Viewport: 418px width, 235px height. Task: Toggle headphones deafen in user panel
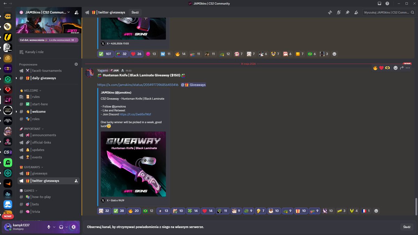click(x=61, y=227)
